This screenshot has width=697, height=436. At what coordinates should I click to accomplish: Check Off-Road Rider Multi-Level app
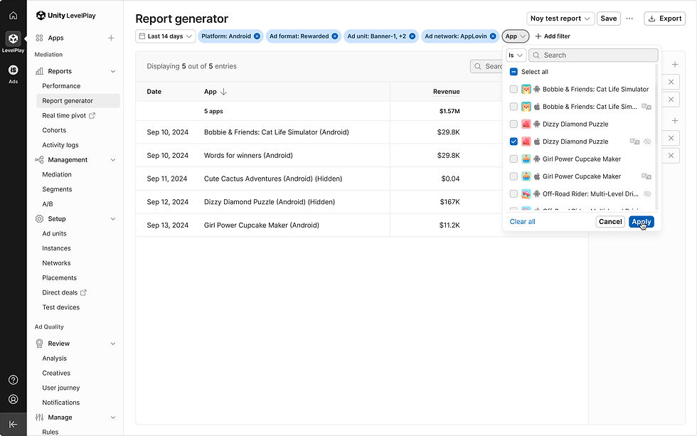(514, 193)
